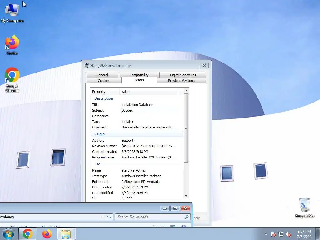Close the Start_v9.43.msi Properties dialog
The height and width of the screenshot is (240, 320).
(204, 66)
